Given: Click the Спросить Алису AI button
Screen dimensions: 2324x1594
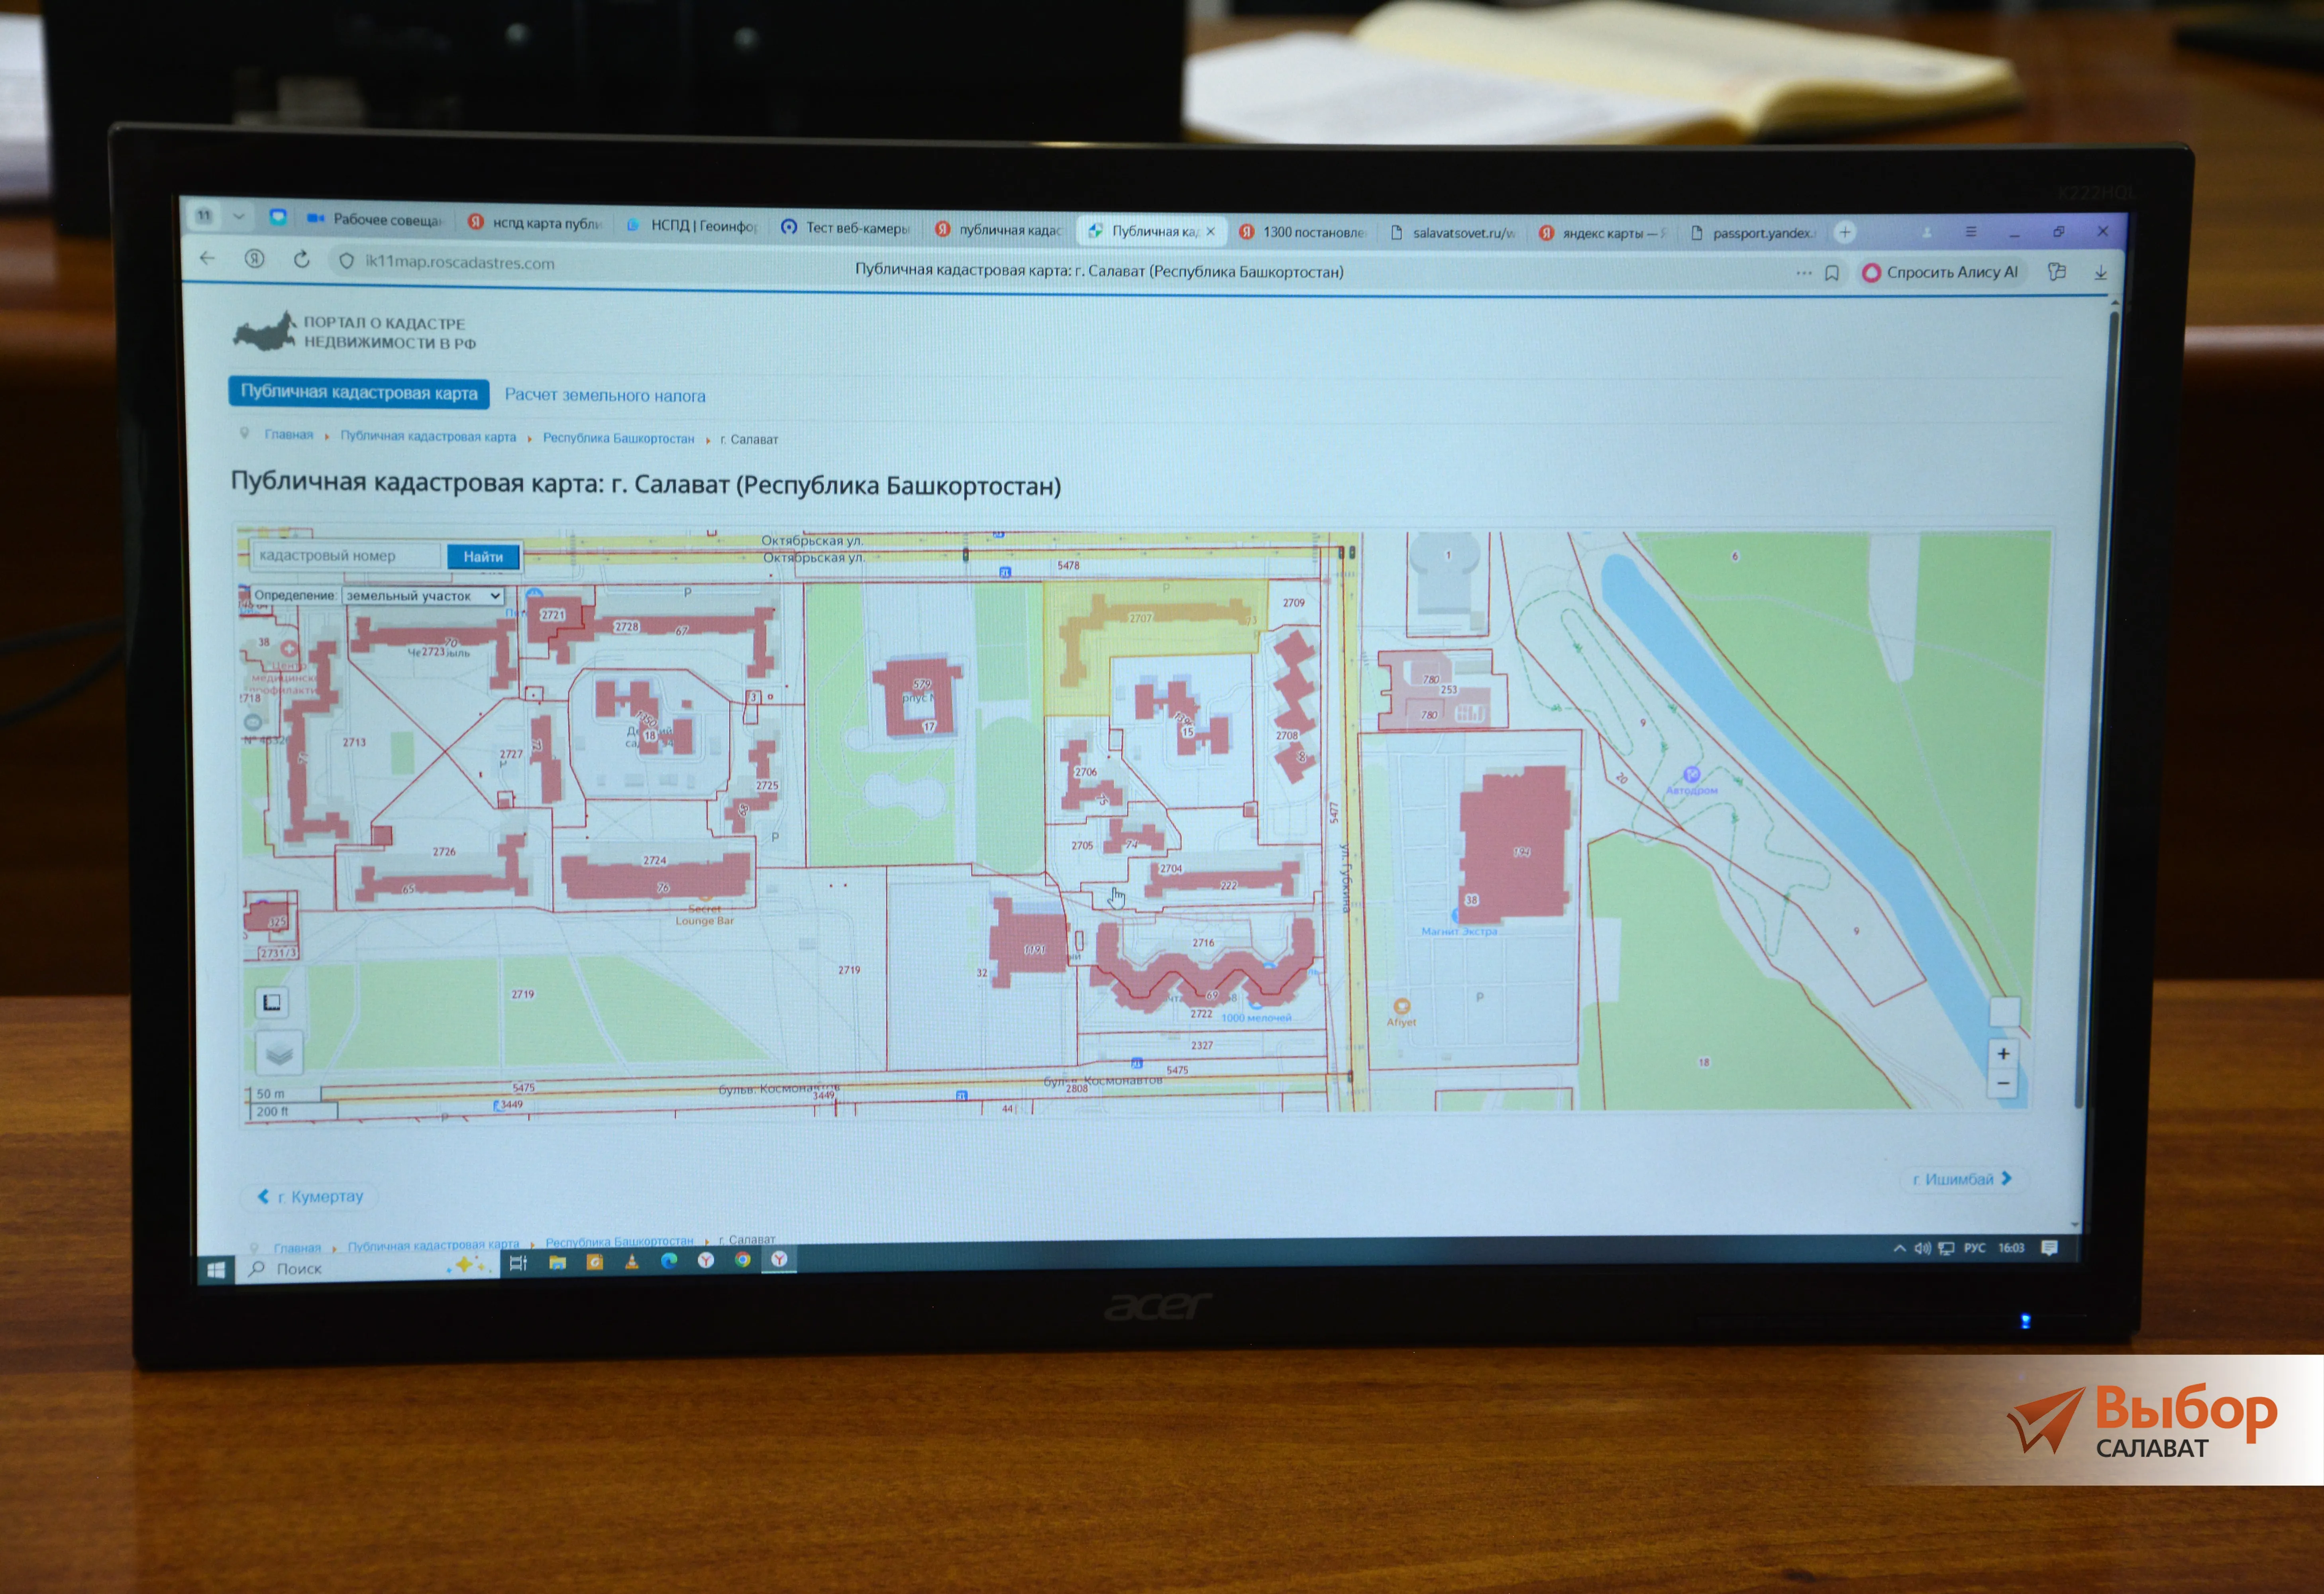Looking at the screenshot, I should tap(1940, 272).
